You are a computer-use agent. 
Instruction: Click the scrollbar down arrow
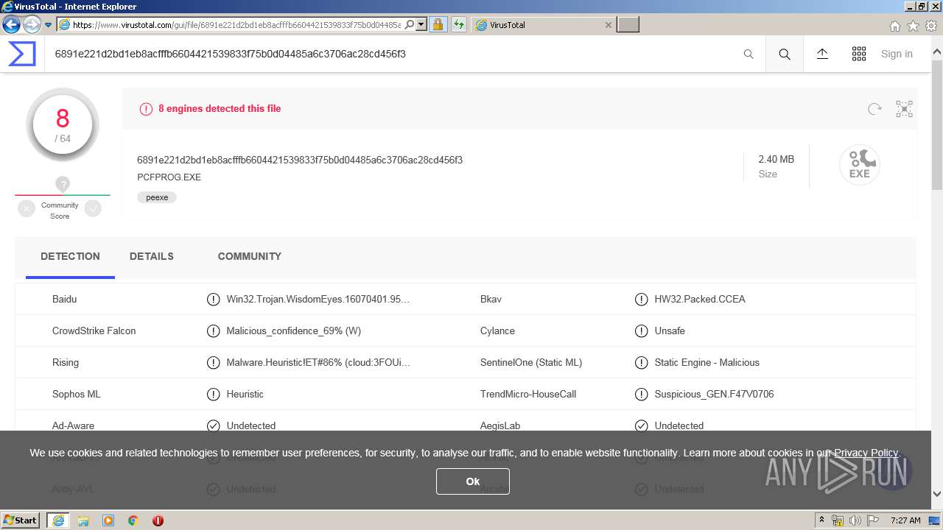937,494
